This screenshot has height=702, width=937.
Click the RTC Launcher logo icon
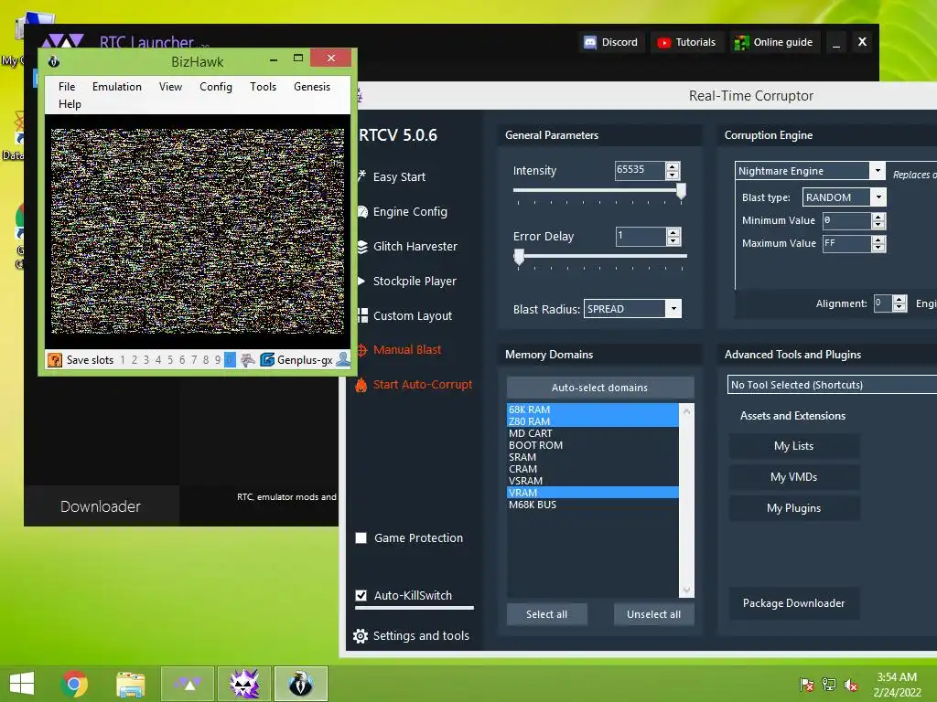pos(62,40)
